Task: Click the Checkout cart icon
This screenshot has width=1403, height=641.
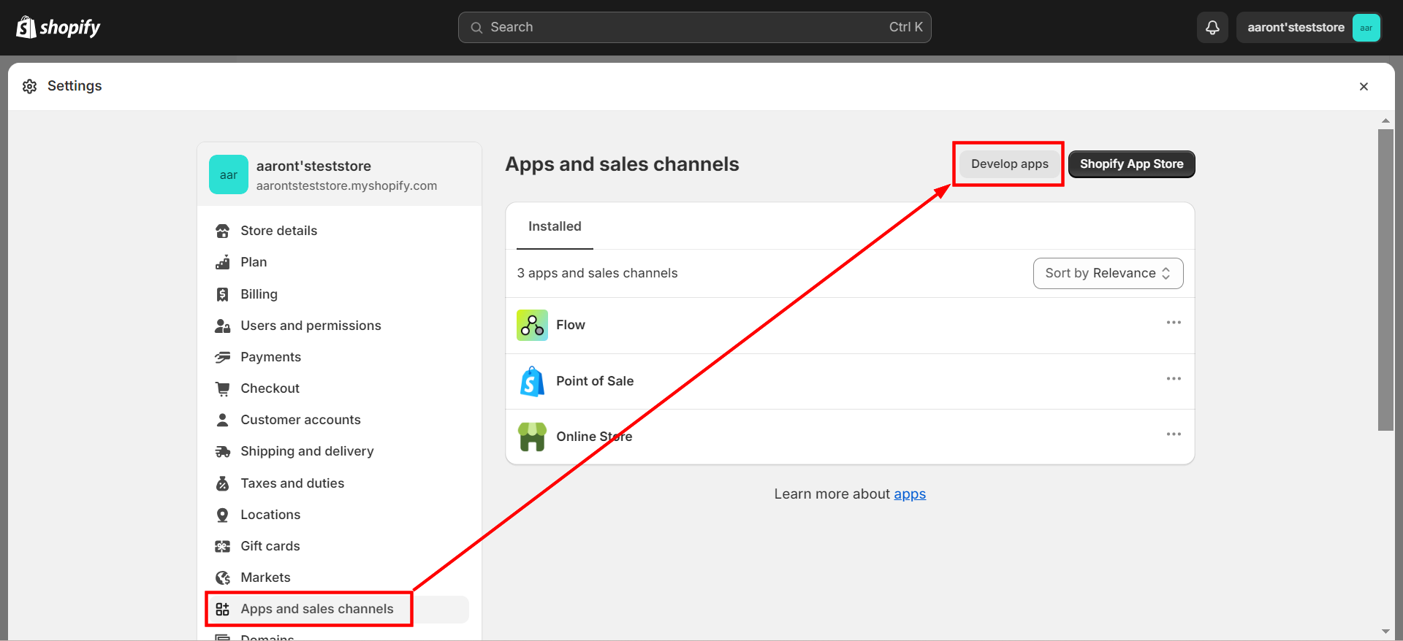Action: (x=223, y=388)
